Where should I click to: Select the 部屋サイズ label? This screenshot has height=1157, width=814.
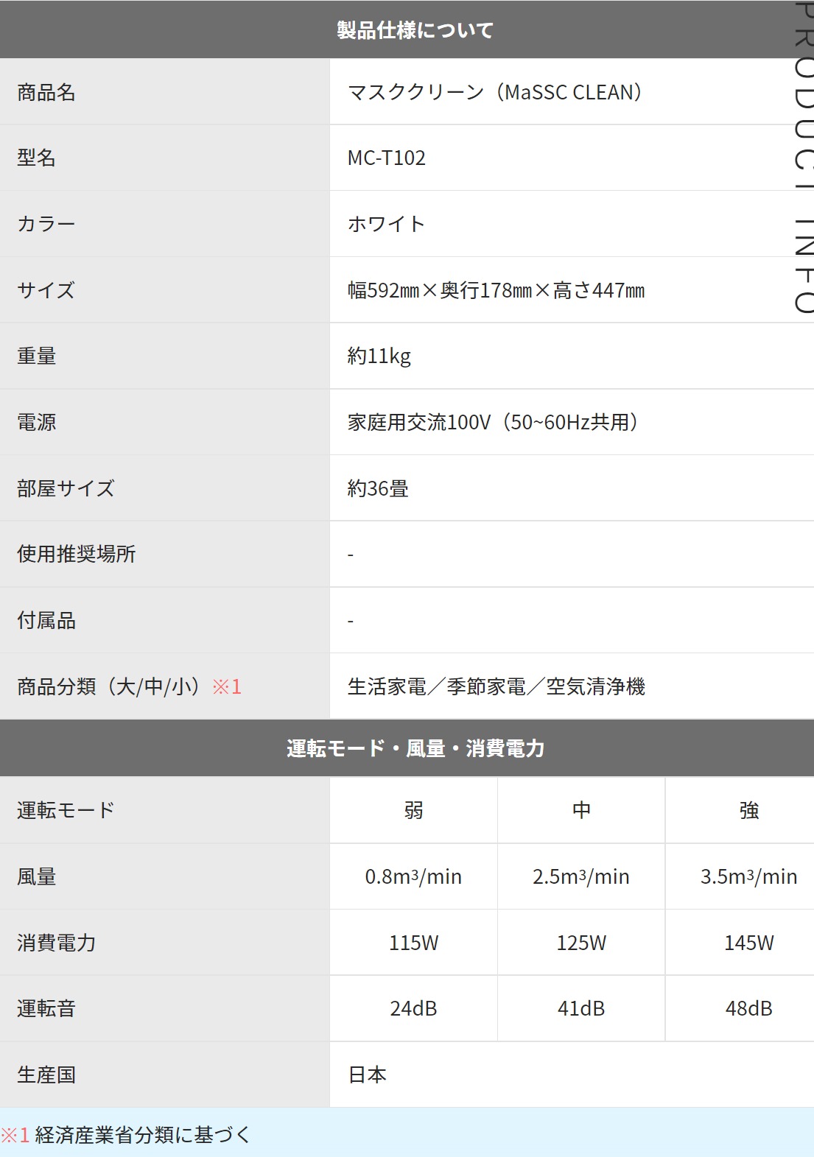tap(66, 489)
